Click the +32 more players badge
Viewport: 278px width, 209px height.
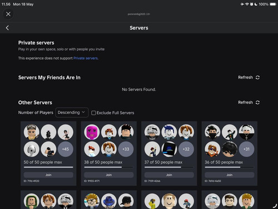coord(186,149)
